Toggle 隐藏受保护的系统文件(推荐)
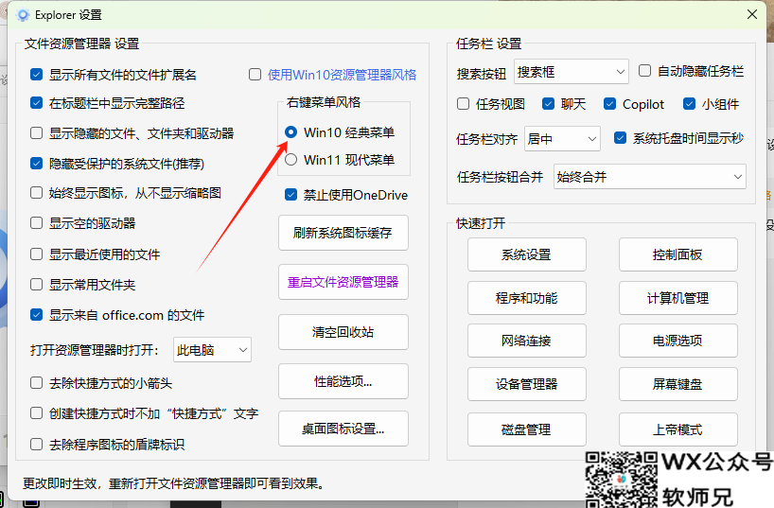This screenshot has height=508, width=774. (37, 164)
